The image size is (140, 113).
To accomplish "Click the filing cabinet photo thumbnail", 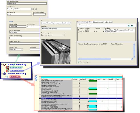I will coord(56,51).
